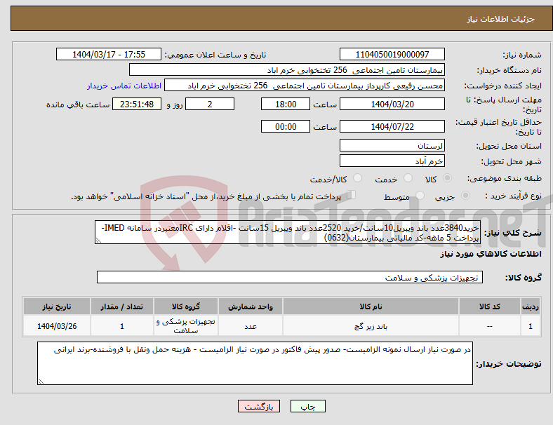Click the تعداد / مقدار column header
Image resolution: width=553 pixels, height=425 pixels.
click(x=121, y=306)
